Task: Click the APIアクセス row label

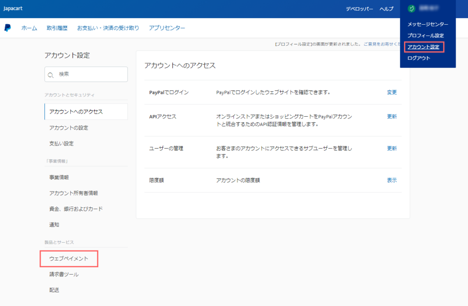Action: coord(163,116)
